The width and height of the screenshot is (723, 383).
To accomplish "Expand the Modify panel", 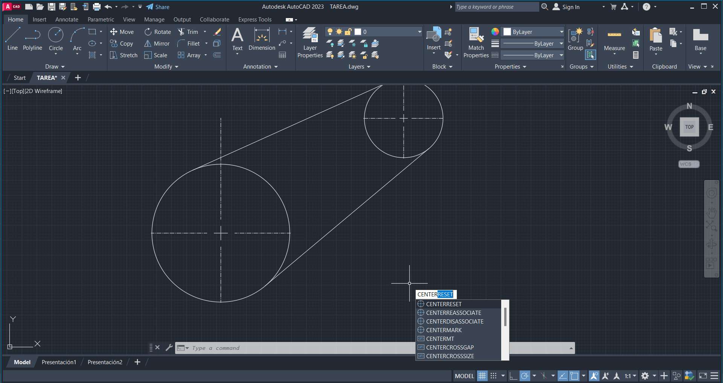I will (x=166, y=67).
